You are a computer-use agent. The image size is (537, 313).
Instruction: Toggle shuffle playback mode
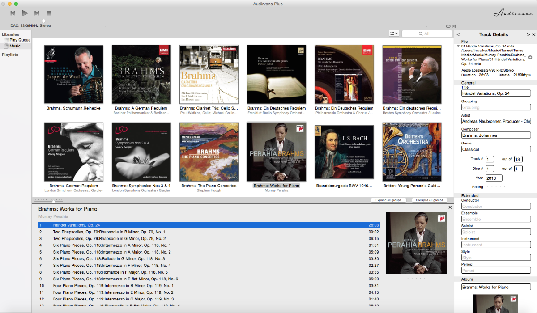454,27
